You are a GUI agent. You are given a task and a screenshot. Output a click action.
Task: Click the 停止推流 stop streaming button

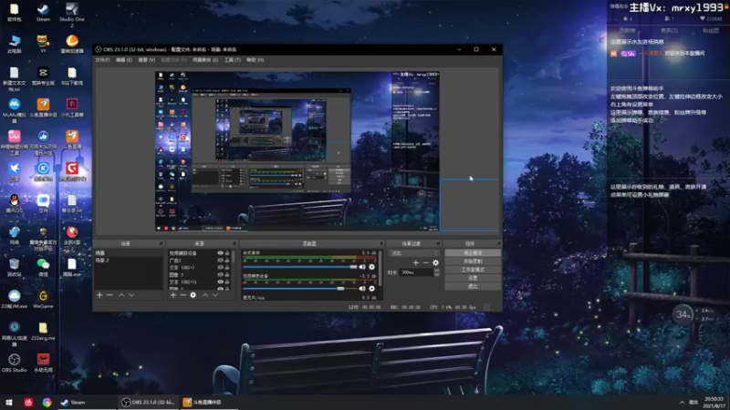473,253
